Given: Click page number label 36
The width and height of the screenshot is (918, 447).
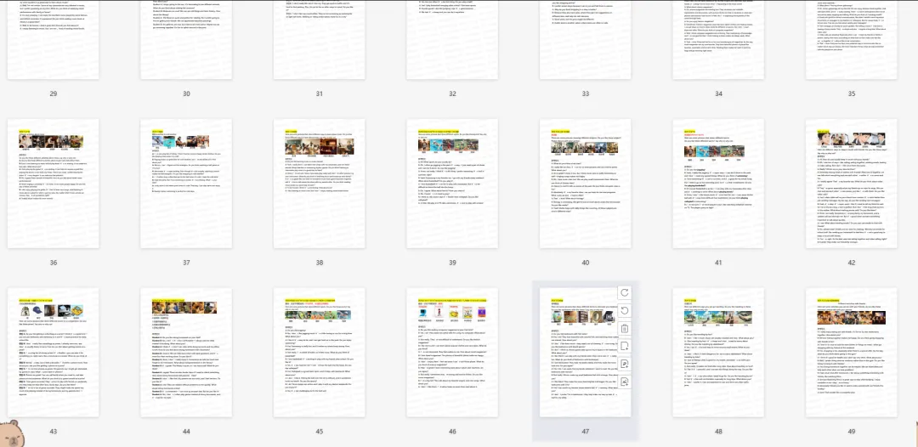Looking at the screenshot, I should click(54, 263).
